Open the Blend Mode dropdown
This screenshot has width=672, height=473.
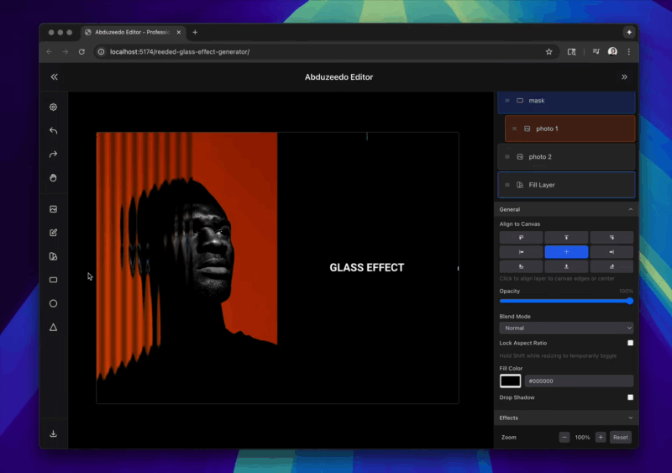[x=566, y=328]
